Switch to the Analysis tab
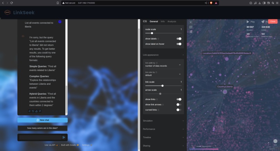Image resolution: width=280 pixels, height=151 pixels. (x=172, y=22)
